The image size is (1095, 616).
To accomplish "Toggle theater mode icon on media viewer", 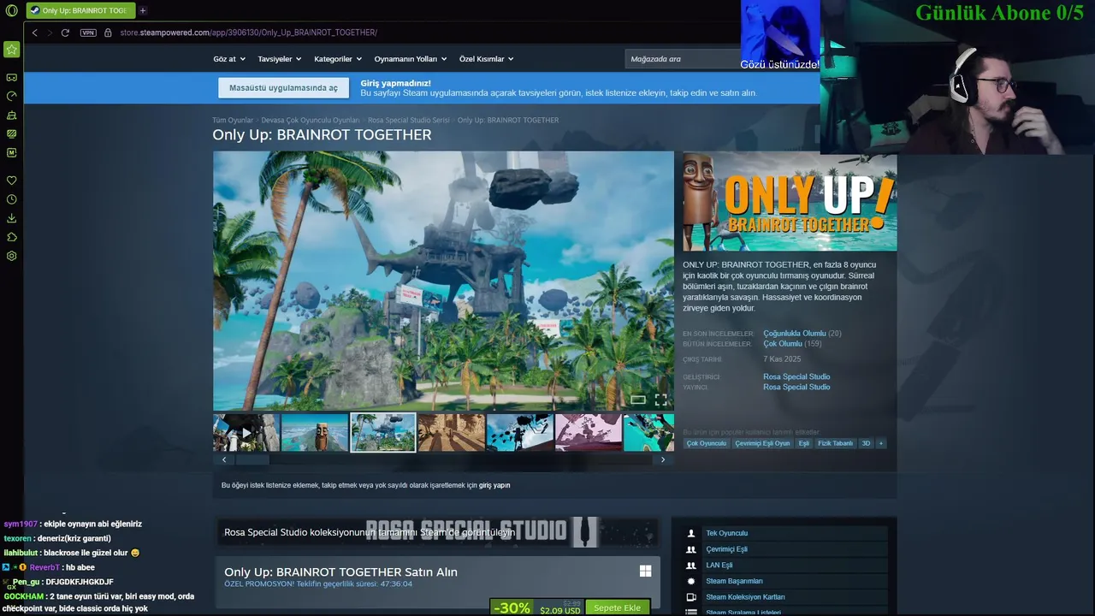I will point(638,400).
